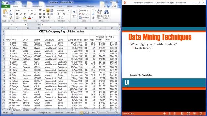Click the Increase Decimal icon
The image size is (207, 116).
59,17
